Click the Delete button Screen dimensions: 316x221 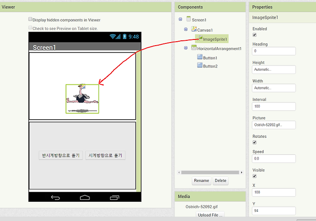pyautogui.click(x=220, y=181)
